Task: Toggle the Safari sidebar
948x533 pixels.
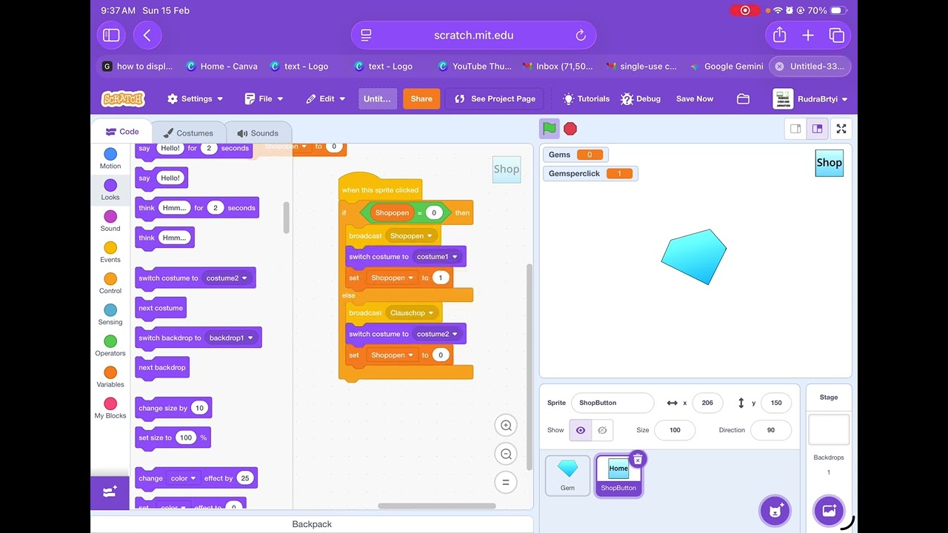Action: click(x=111, y=35)
